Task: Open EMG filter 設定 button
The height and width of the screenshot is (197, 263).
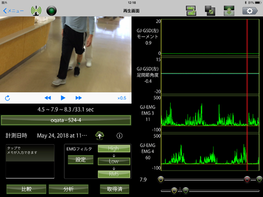Action: click(81, 159)
